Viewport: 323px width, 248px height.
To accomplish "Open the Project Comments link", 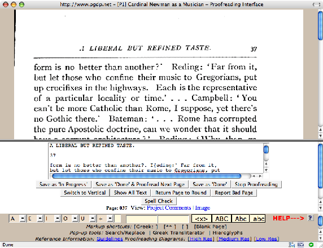I will 169,208.
